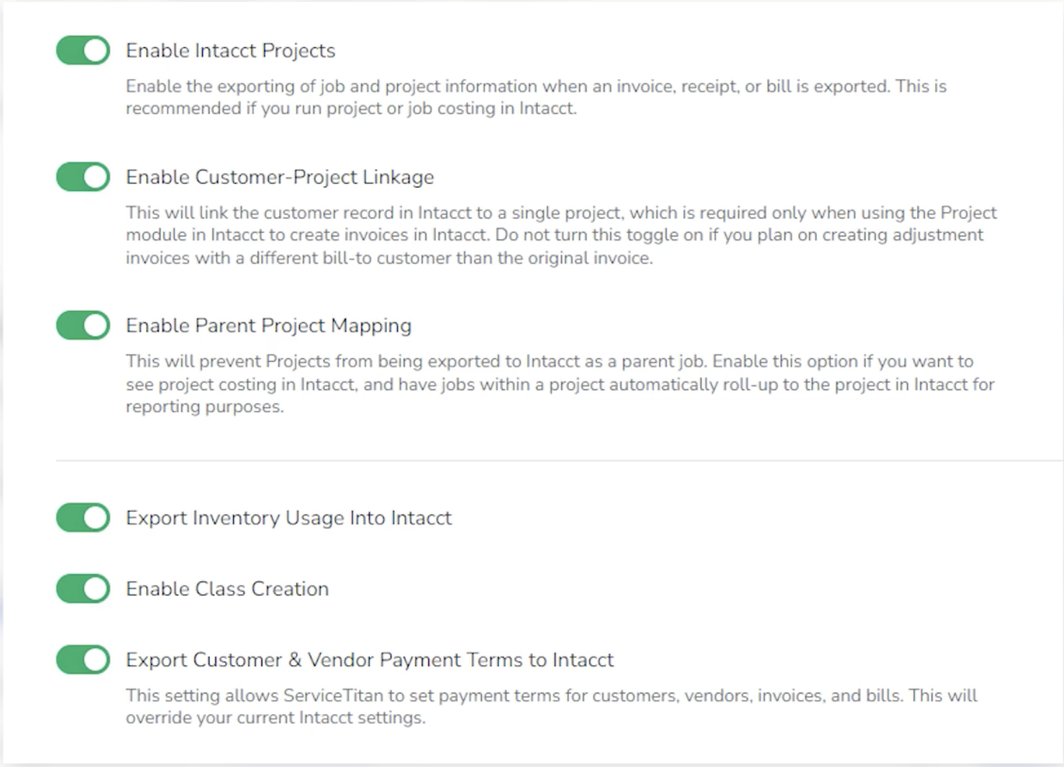Screen dimensions: 1064x767
Task: Click the "reporting purposes." line of text
Action: pos(205,407)
